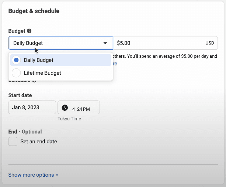Viewport: 226px width, 187px height.
Task: Expand Show more options
Action: 31,175
